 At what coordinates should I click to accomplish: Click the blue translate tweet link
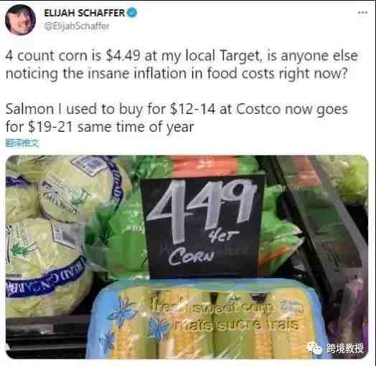coord(22,143)
